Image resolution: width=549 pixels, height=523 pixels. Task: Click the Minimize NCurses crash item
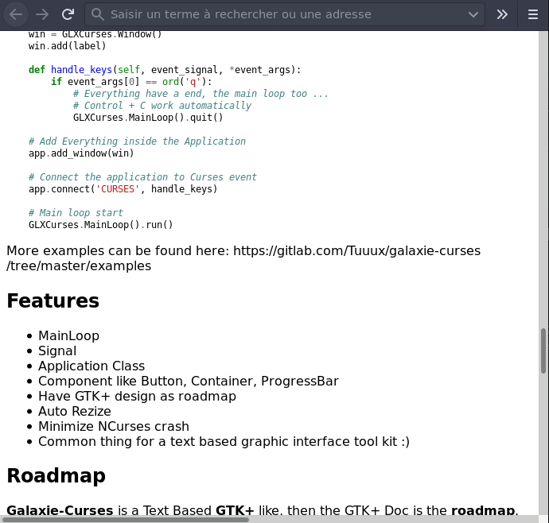(114, 427)
